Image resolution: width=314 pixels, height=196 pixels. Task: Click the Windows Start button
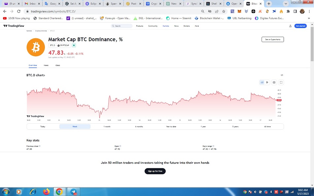click(5, 192)
